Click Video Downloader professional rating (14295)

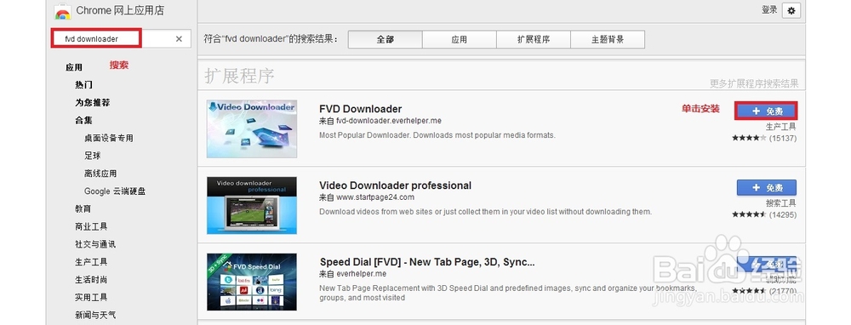click(x=764, y=214)
